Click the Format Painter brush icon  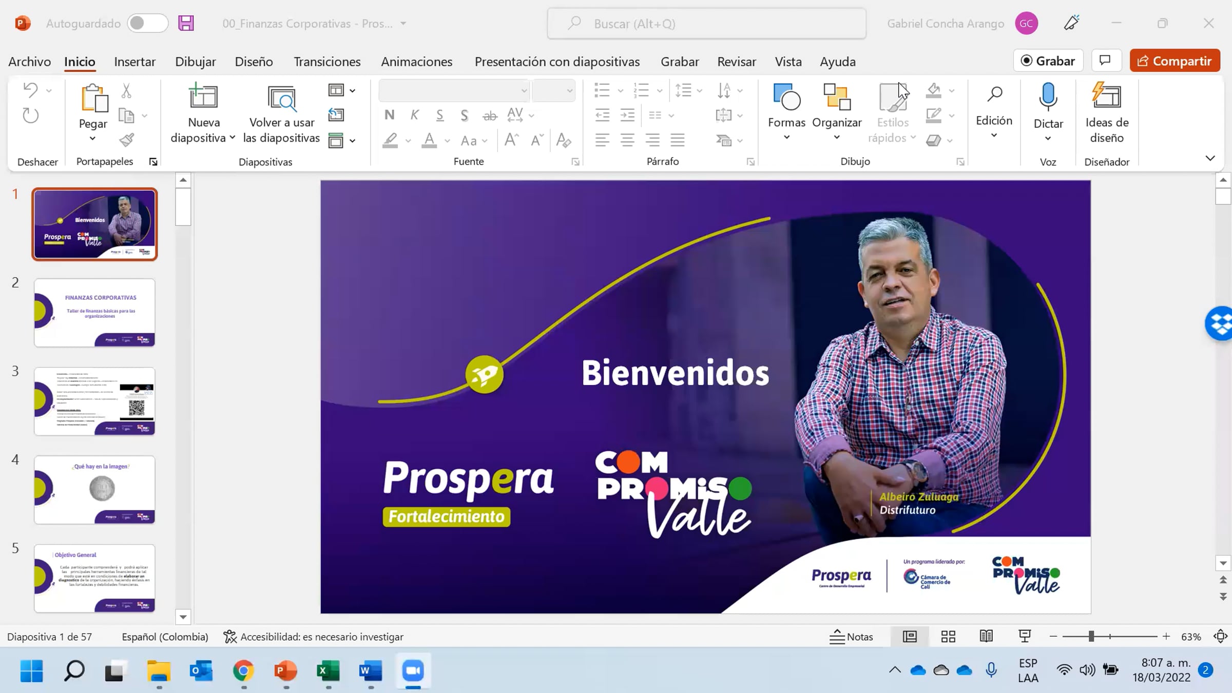(x=126, y=140)
